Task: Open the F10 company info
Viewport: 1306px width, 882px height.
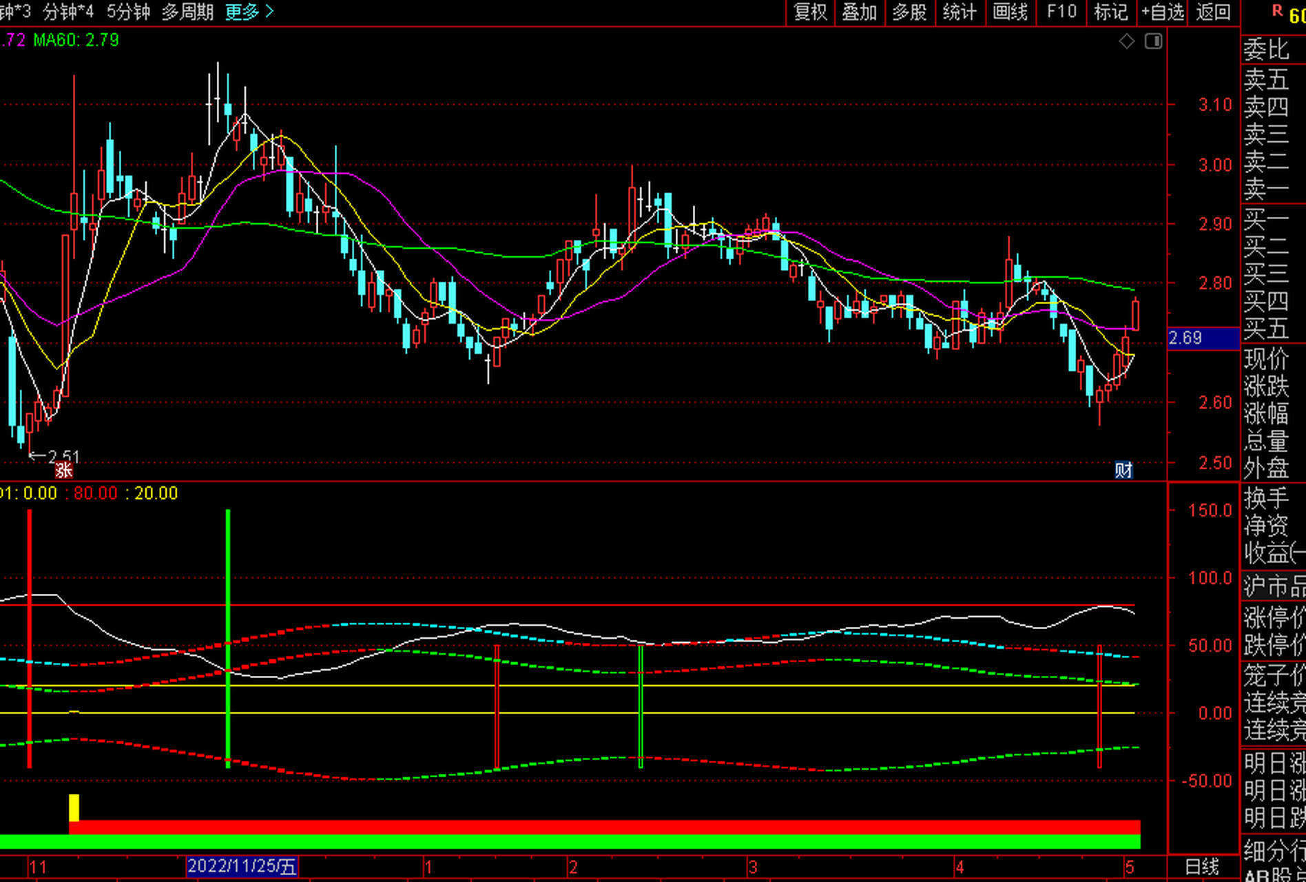Action: [1061, 12]
